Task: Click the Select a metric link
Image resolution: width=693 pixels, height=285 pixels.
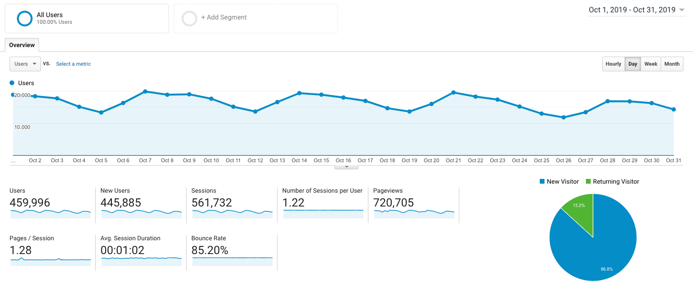Action: click(x=73, y=63)
